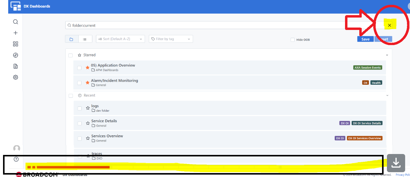Star the Service Details dashboard

coord(88,123)
